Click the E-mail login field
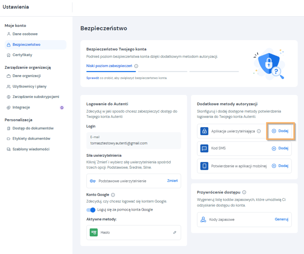 133,140
